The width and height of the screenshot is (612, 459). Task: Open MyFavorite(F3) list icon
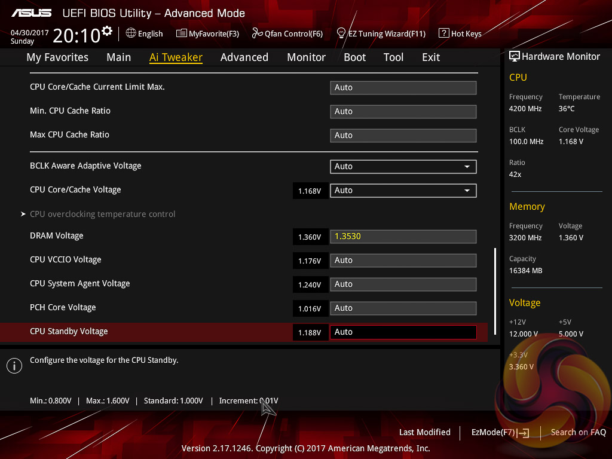[x=182, y=33]
